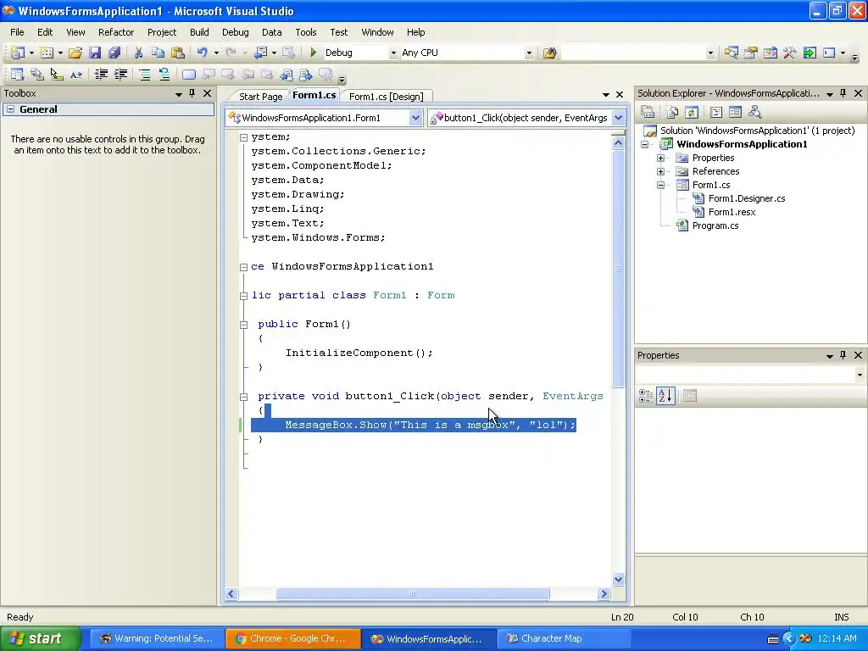Click the Open File folder icon
This screenshot has height=651, width=868.
coord(75,53)
